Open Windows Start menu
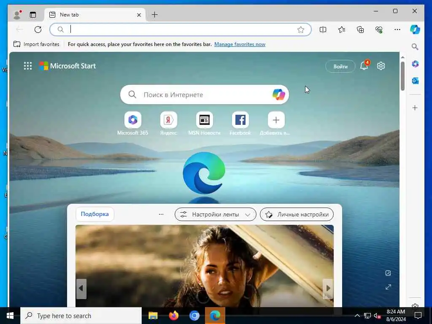This screenshot has width=432, height=324. [10, 316]
